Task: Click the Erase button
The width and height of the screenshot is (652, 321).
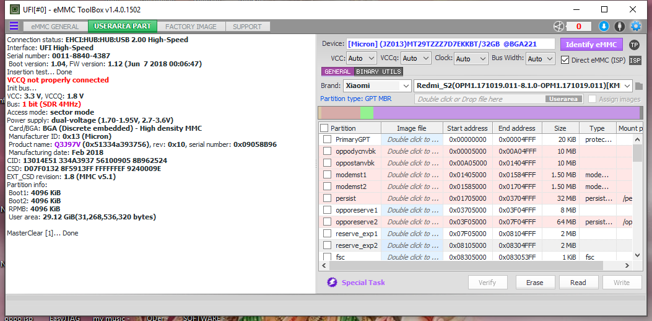Action: (x=535, y=283)
